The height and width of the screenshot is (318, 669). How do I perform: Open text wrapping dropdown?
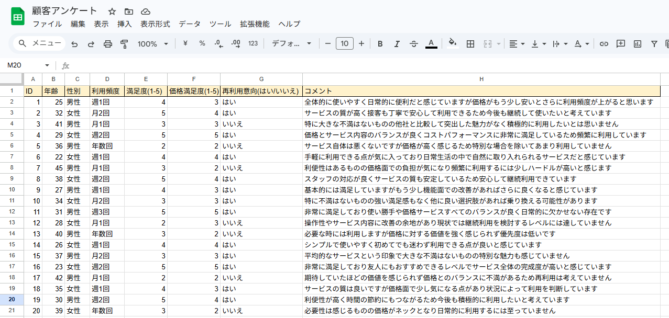pos(560,44)
